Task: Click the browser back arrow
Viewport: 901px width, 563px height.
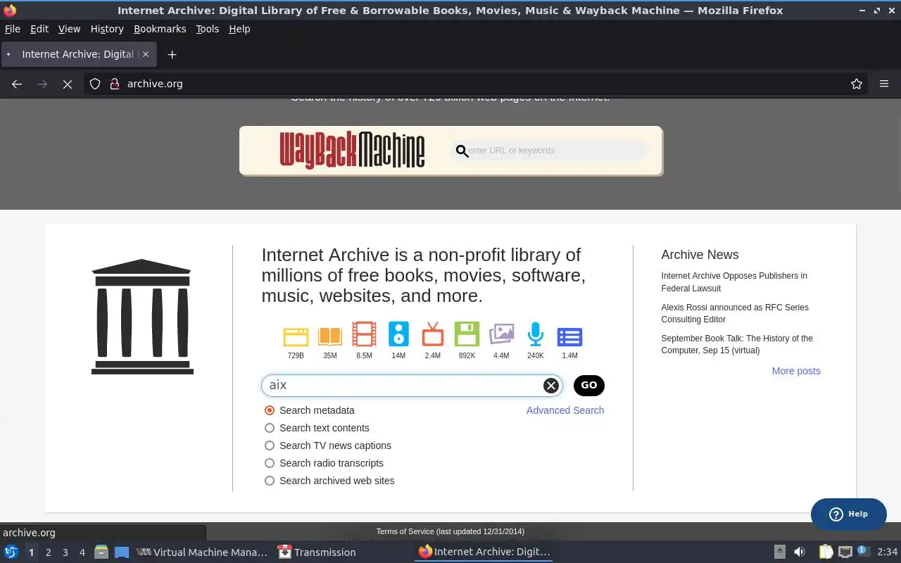Action: [x=17, y=84]
